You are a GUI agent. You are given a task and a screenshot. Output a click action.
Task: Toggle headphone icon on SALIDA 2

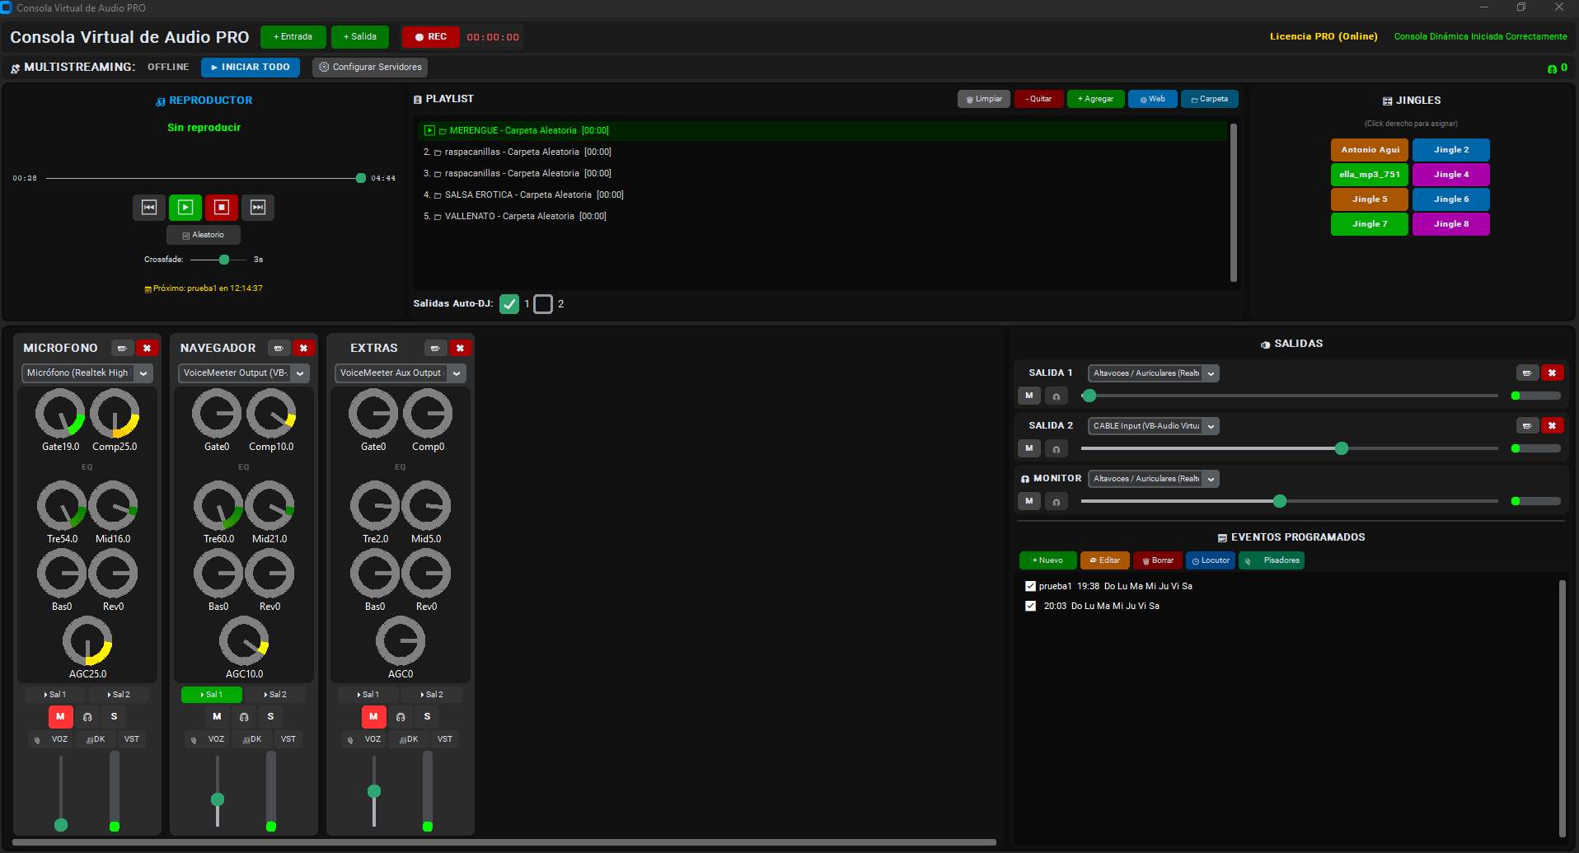pos(1057,449)
